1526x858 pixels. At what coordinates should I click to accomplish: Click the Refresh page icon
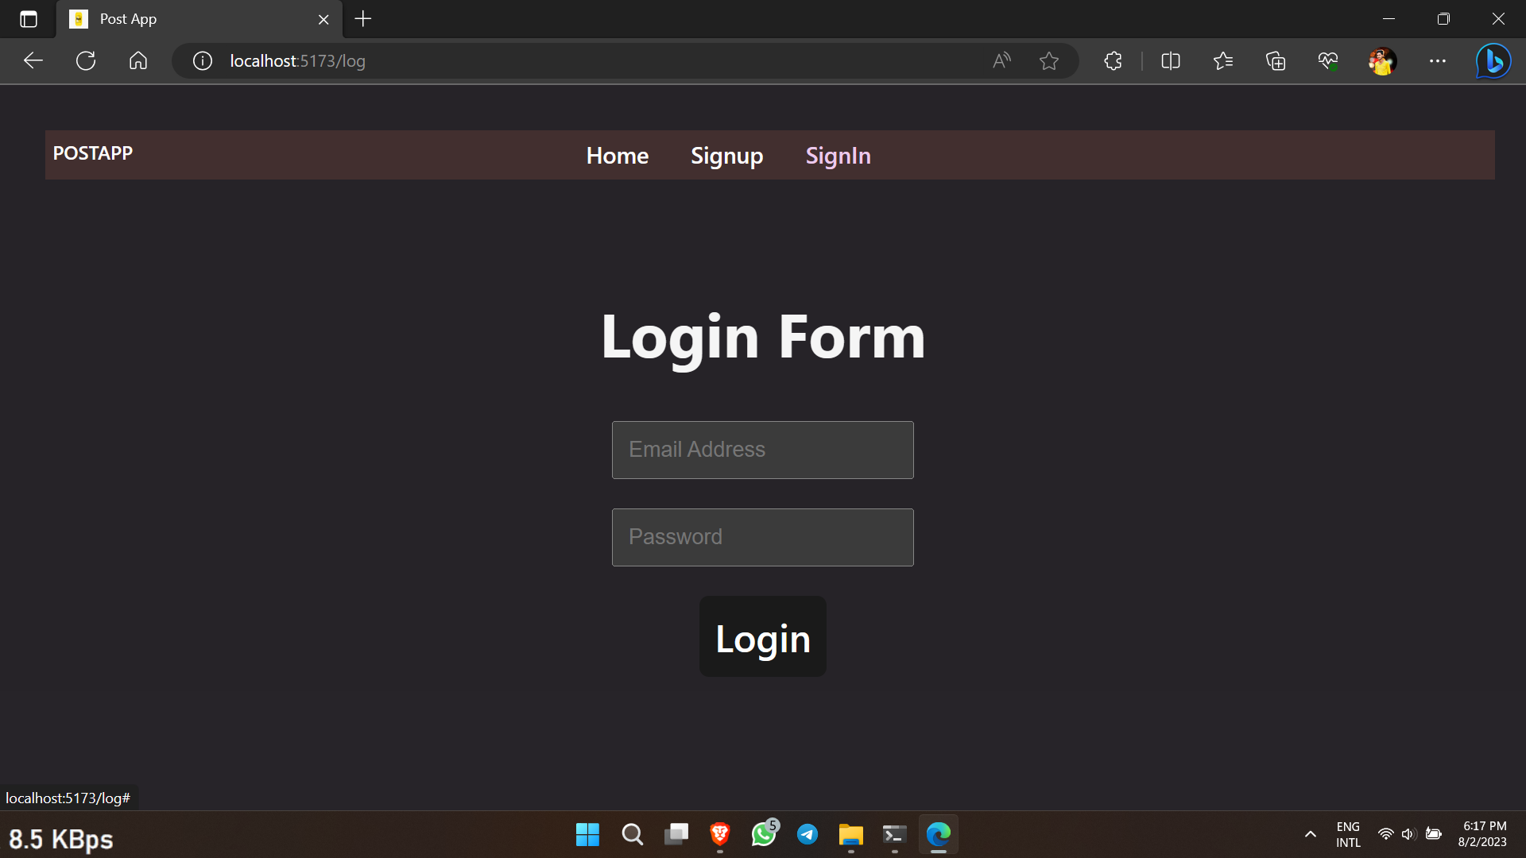pos(85,60)
